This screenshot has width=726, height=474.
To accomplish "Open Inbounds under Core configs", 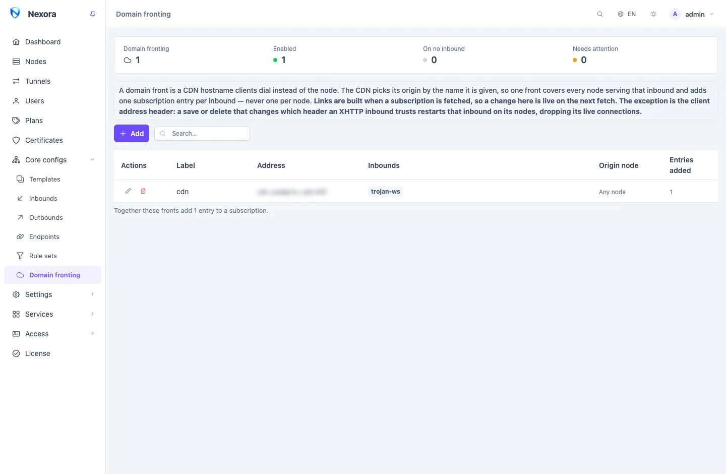I will pyautogui.click(x=52, y=198).
